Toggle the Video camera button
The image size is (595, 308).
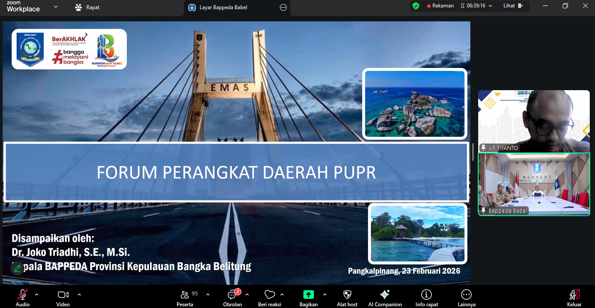[x=63, y=295]
